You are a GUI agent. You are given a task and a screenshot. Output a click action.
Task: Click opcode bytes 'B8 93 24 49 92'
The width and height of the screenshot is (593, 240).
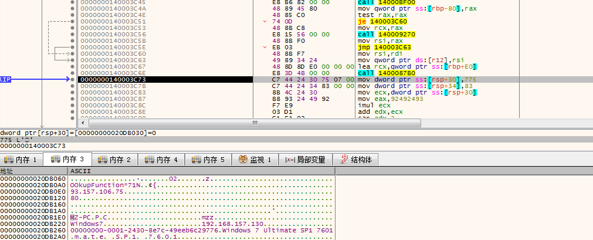tap(301, 99)
